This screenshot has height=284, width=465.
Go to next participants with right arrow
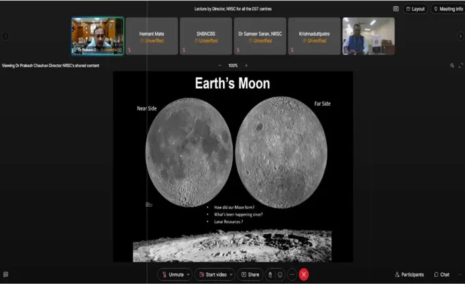460,36
